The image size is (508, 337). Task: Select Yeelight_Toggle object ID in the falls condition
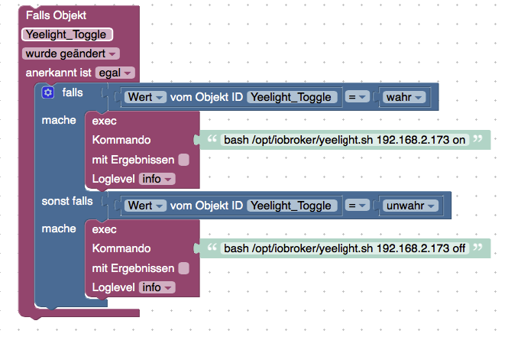click(x=292, y=97)
